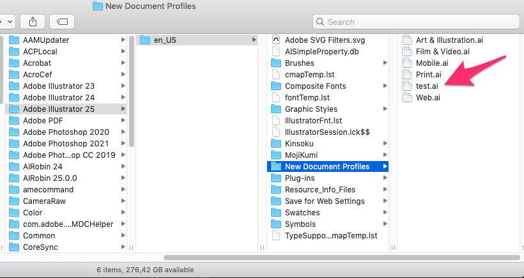Click the first column's vertical scrollbar
This screenshot has width=524, height=278.
pyautogui.click(x=131, y=89)
